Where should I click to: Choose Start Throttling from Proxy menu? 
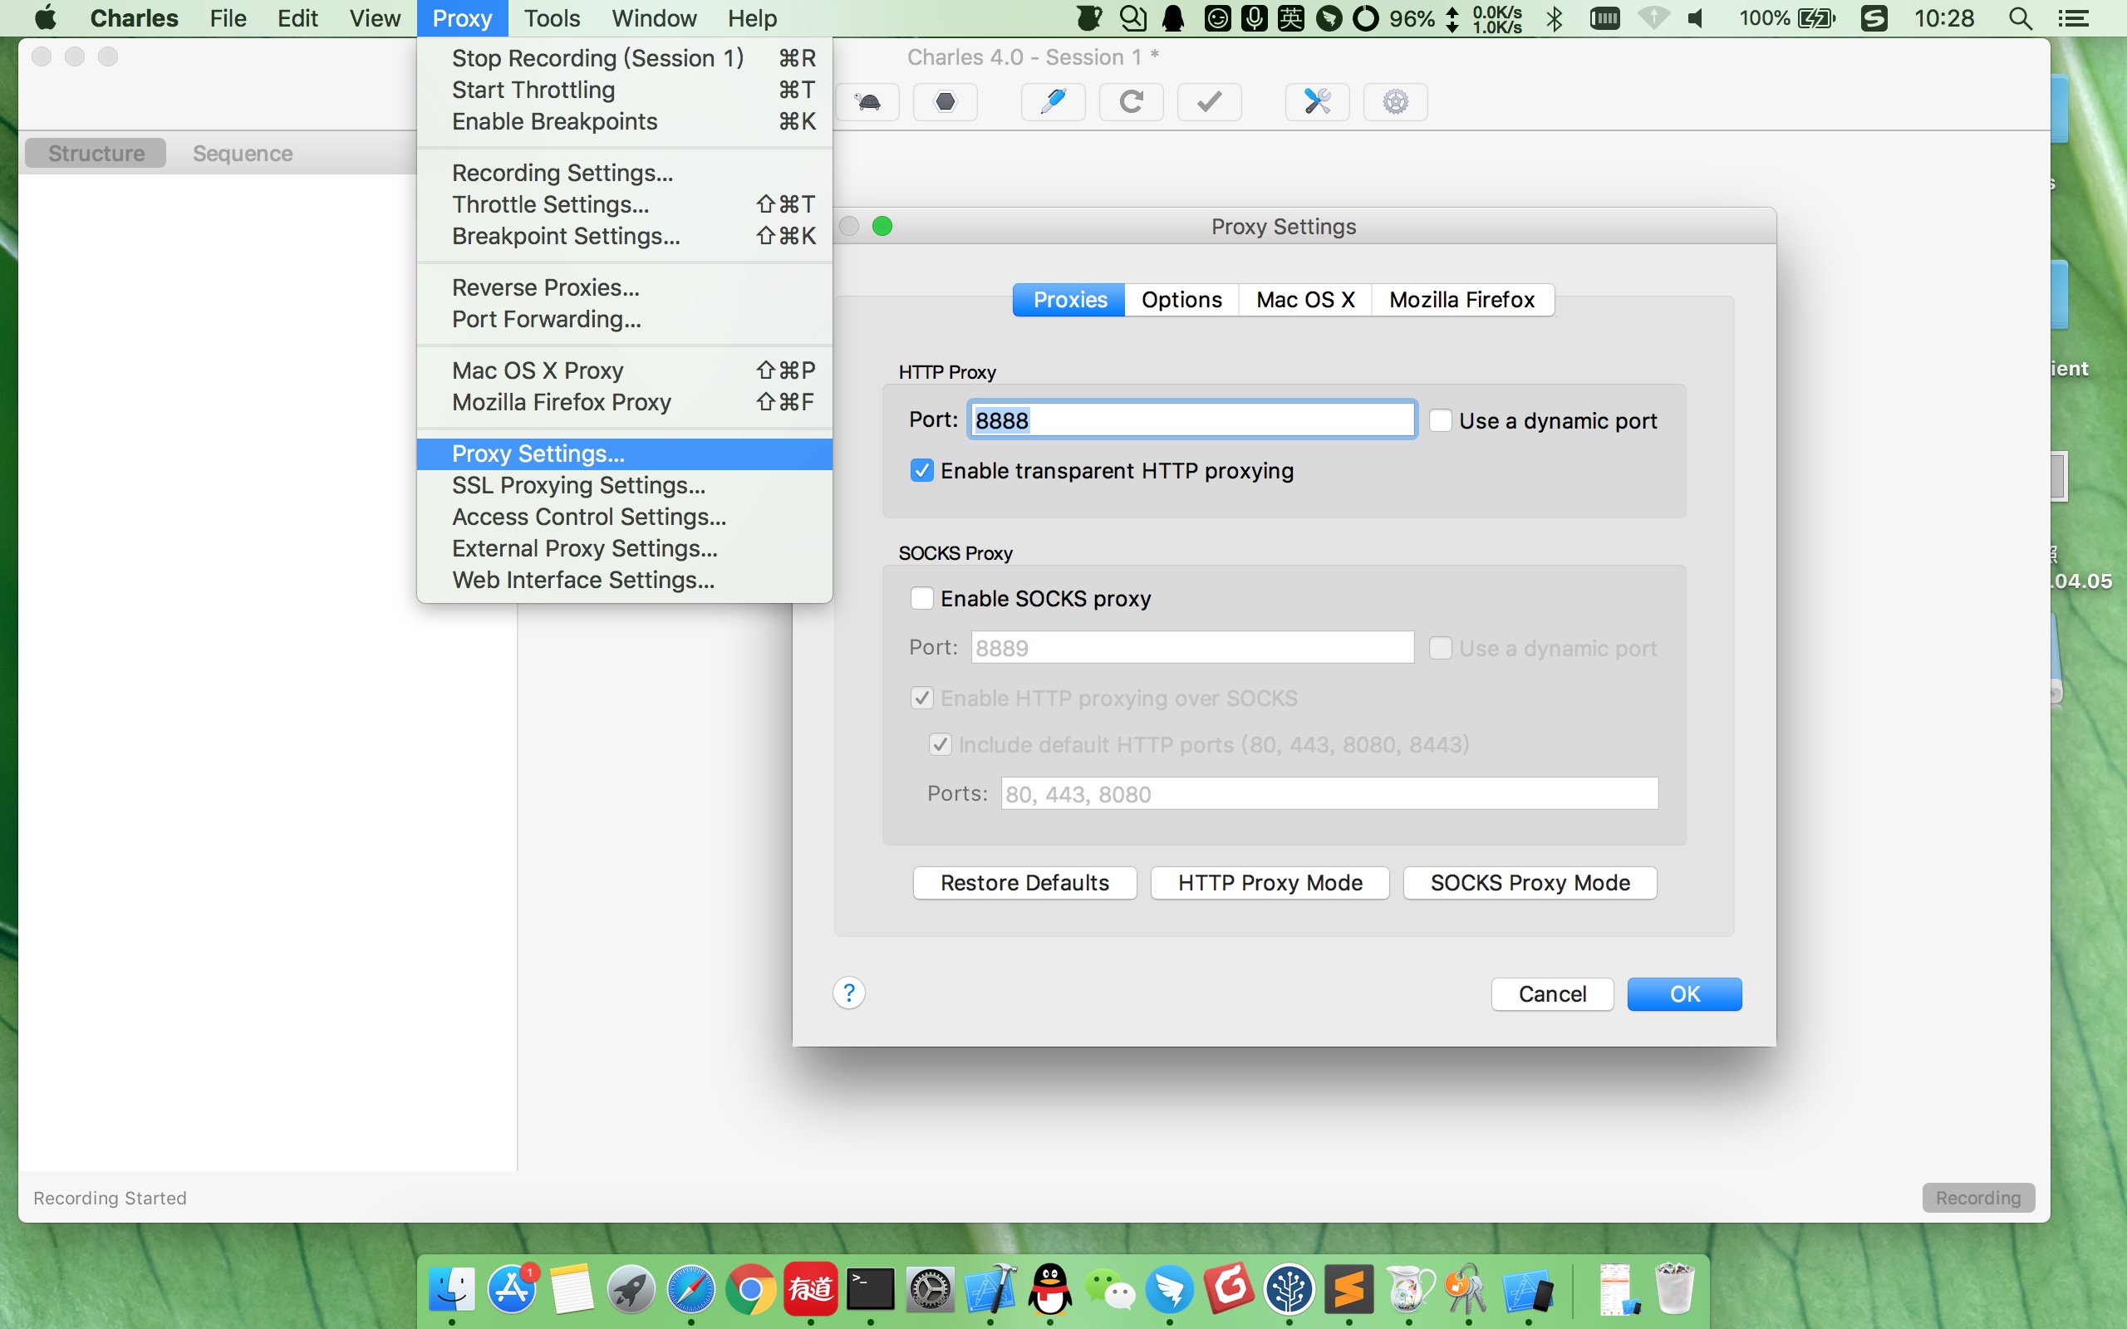(x=624, y=90)
